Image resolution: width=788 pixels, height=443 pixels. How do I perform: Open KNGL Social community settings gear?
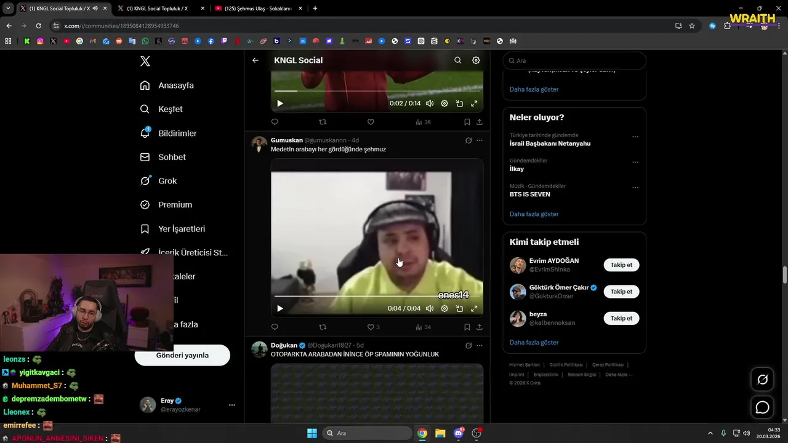[476, 60]
